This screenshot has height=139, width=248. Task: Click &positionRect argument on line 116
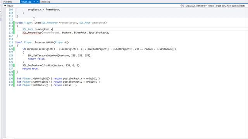tap(98, 32)
